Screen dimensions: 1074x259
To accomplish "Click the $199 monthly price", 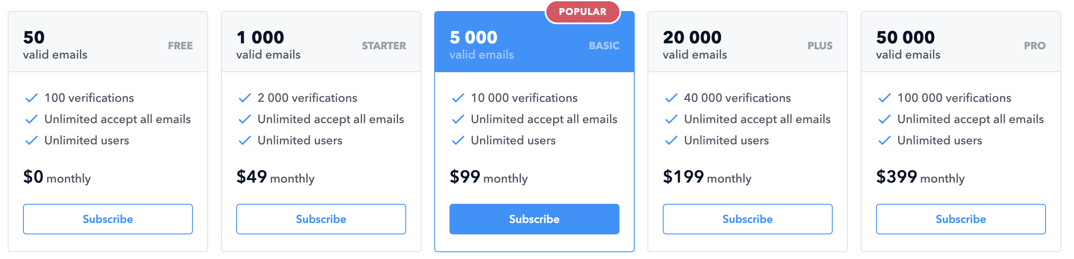I will pos(707,177).
